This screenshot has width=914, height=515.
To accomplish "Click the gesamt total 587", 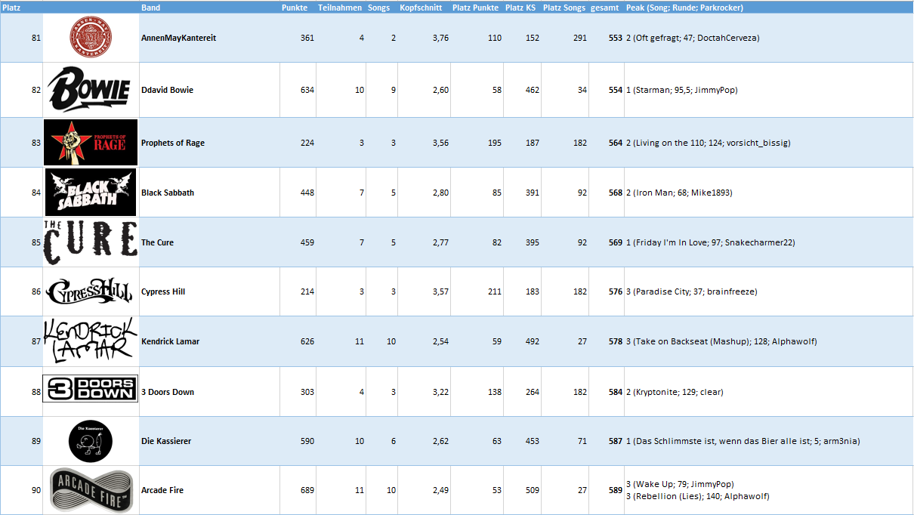I will tap(615, 441).
